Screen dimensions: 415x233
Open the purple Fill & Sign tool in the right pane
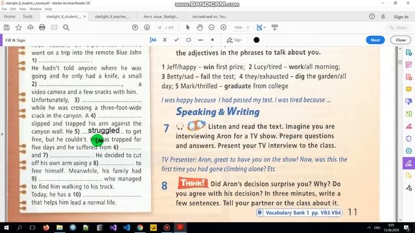[x=409, y=163]
